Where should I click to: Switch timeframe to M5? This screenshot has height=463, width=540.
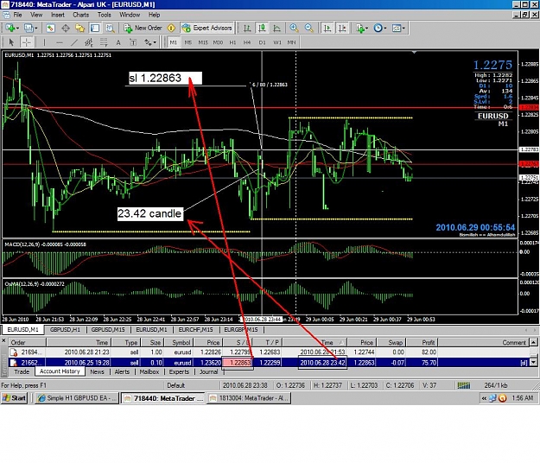pyautogui.click(x=188, y=42)
